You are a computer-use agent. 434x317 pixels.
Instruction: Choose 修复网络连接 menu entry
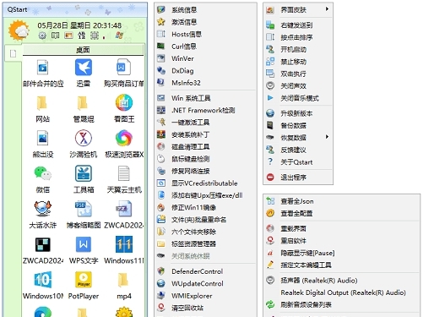click(205, 171)
